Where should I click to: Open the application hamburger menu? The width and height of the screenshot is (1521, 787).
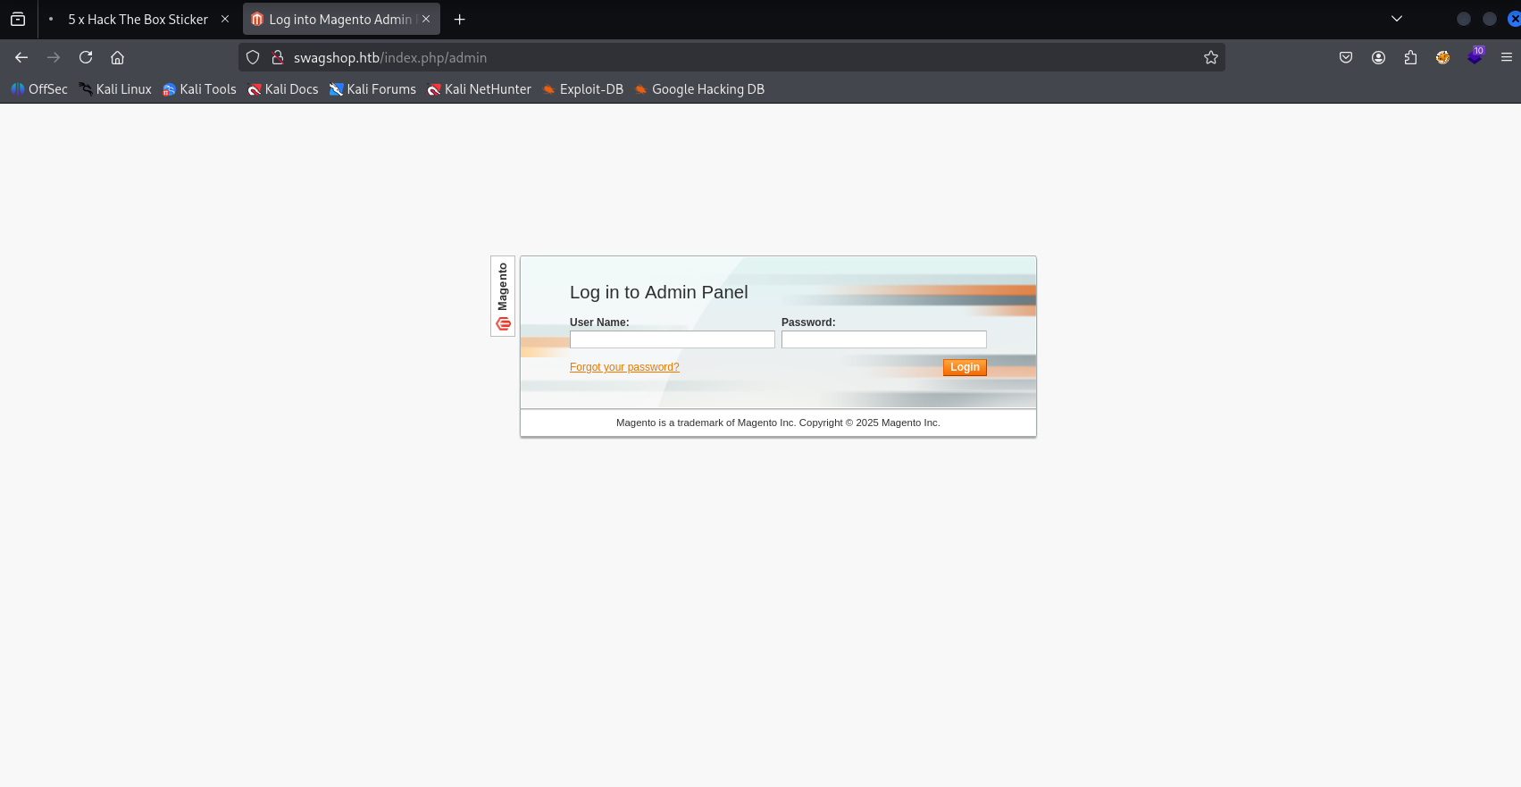1507,57
